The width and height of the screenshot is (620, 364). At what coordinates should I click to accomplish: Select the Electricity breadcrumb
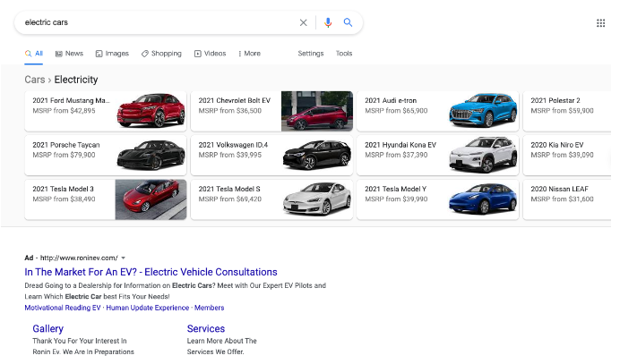(x=76, y=80)
